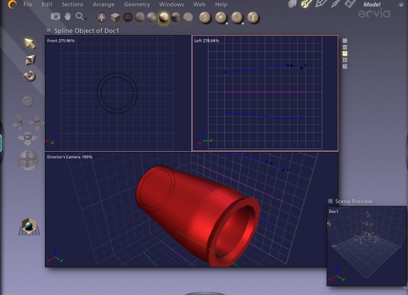Click the Director's Camera 100% label

point(69,157)
